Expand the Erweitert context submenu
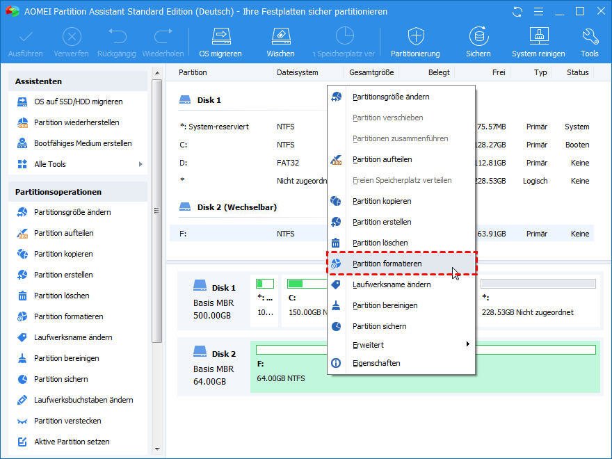This screenshot has width=612, height=459. click(x=401, y=345)
